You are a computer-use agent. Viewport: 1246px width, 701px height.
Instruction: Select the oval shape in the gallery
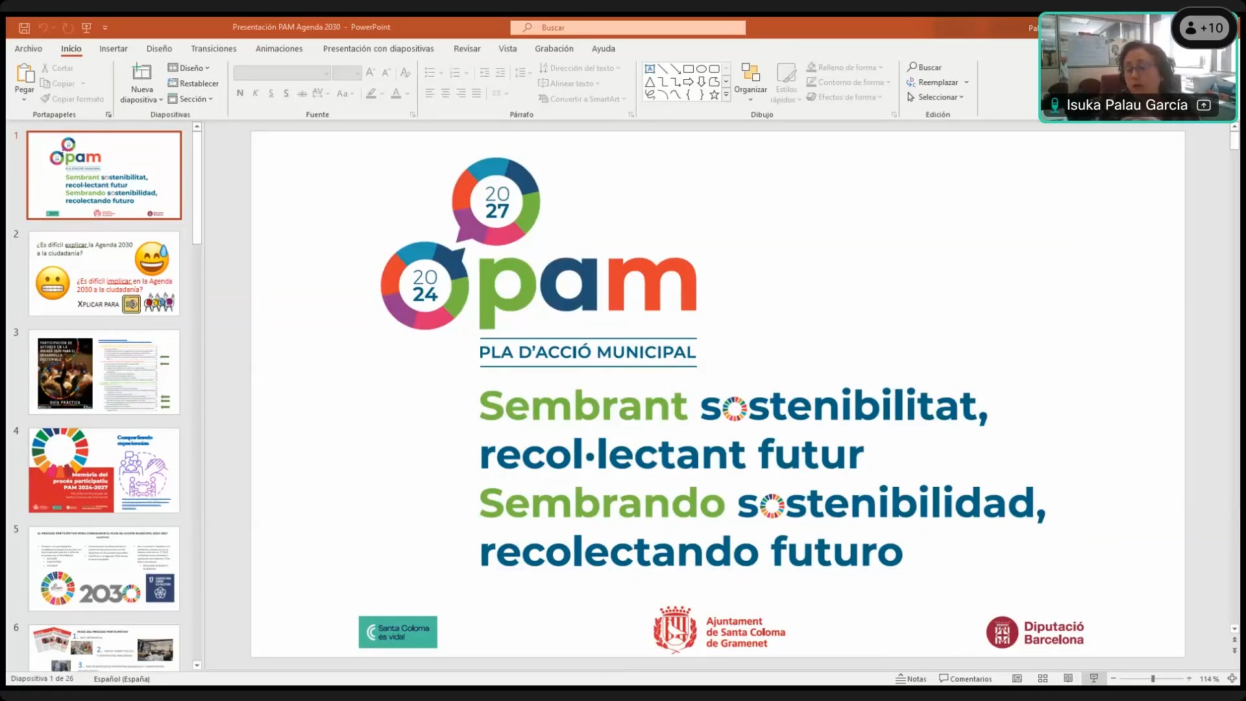[x=702, y=69]
